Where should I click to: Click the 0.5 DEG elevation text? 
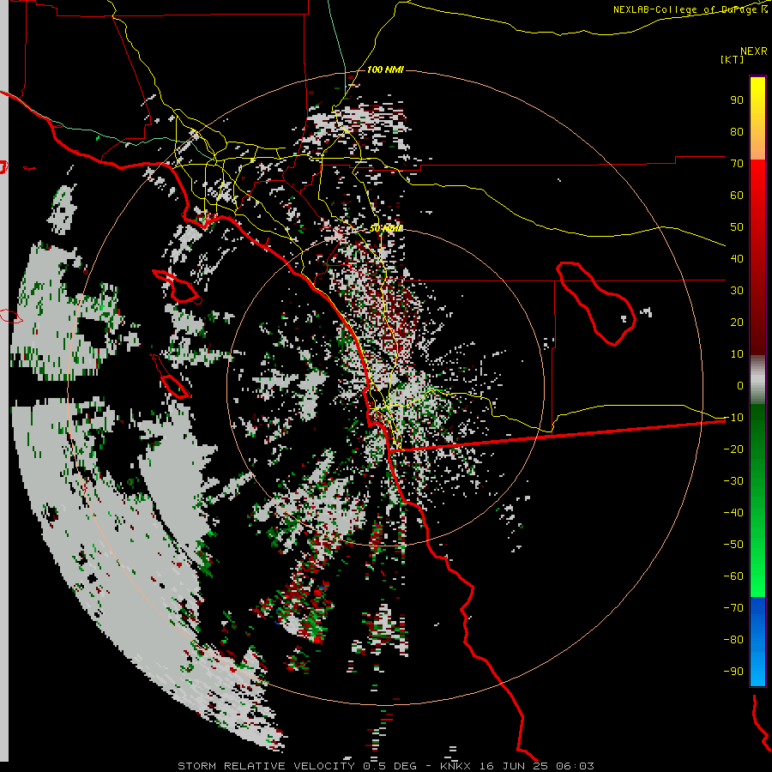(389, 766)
